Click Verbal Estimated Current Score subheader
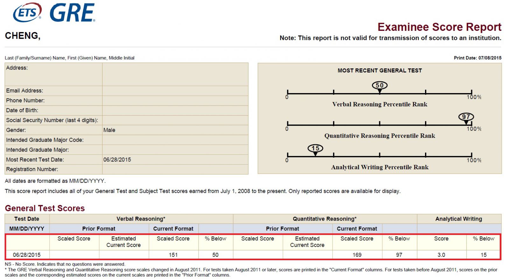This screenshot has width=509, height=279. (123, 242)
